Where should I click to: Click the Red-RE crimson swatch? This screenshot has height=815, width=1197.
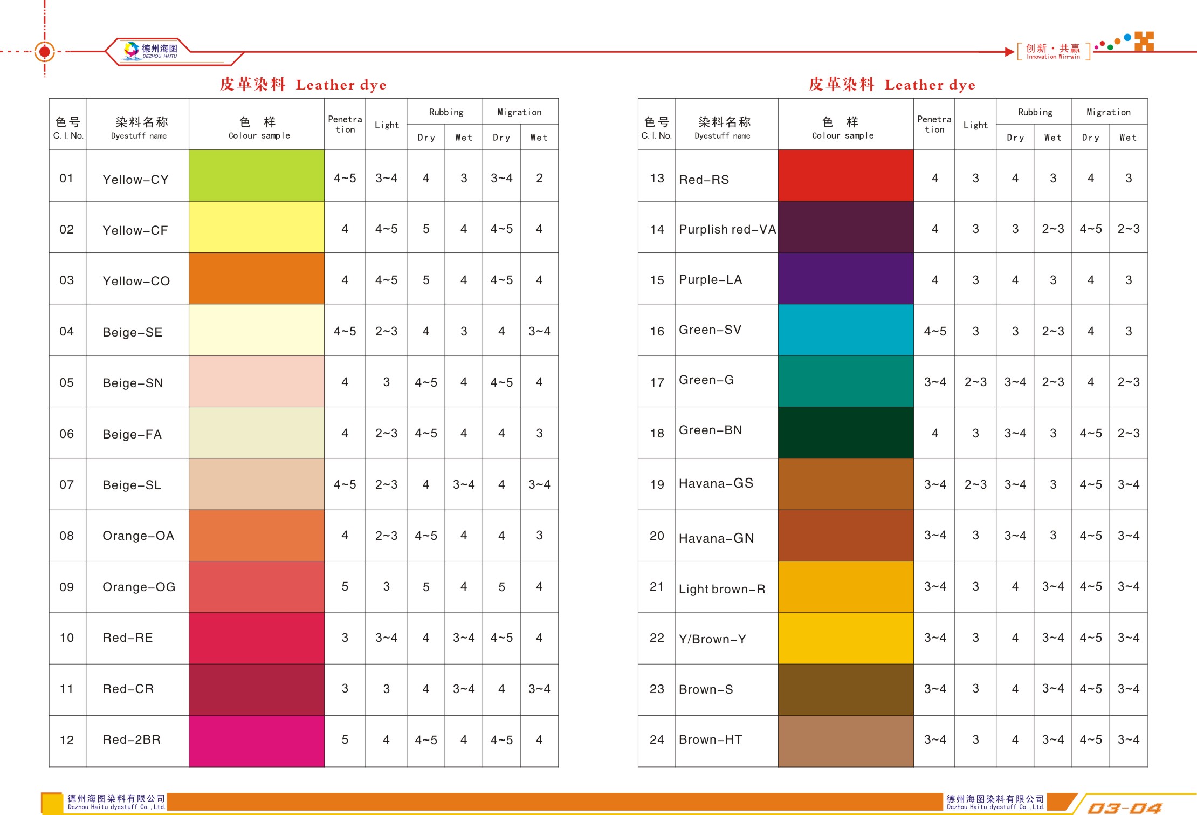tap(257, 638)
